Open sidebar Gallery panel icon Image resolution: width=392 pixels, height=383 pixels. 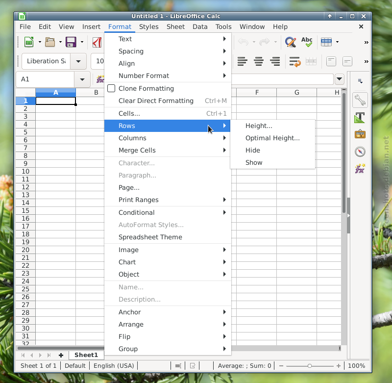click(360, 134)
